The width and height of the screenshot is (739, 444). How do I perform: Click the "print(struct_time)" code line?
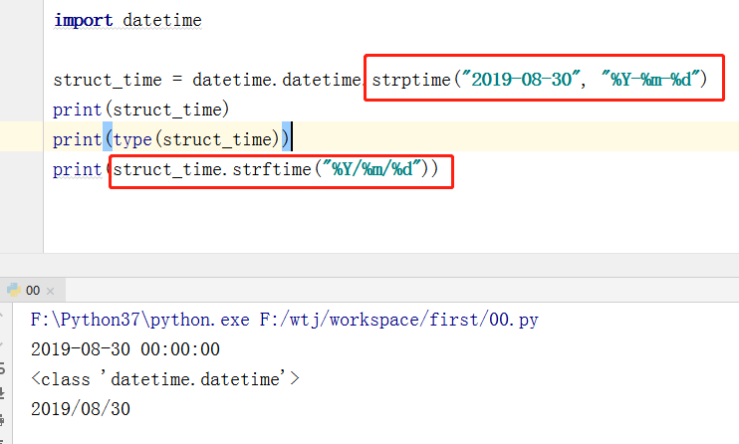click(140, 110)
